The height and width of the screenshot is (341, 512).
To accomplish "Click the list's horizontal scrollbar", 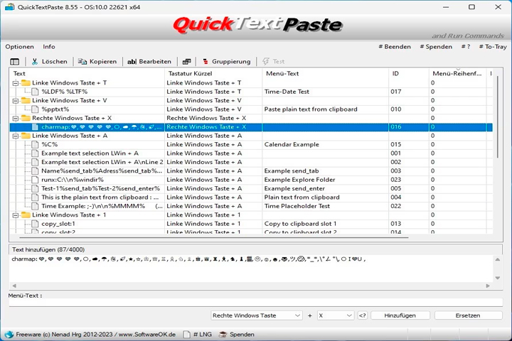I will [214, 237].
